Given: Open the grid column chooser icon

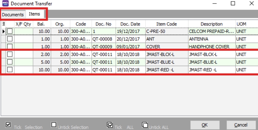Looking at the screenshot, I should point(4,24).
